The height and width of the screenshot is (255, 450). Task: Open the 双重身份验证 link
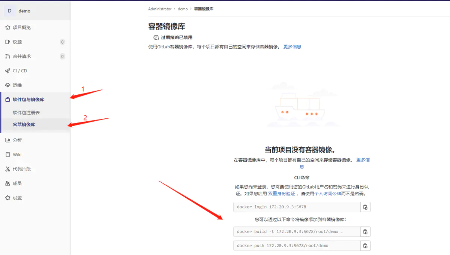pyautogui.click(x=281, y=194)
